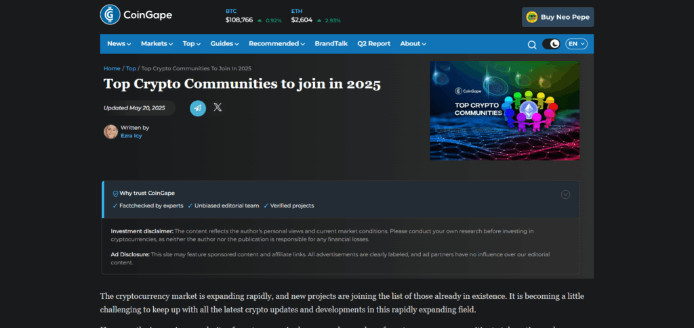The height and width of the screenshot is (328, 694).
Task: Open the EN language dropdown
Action: (576, 44)
